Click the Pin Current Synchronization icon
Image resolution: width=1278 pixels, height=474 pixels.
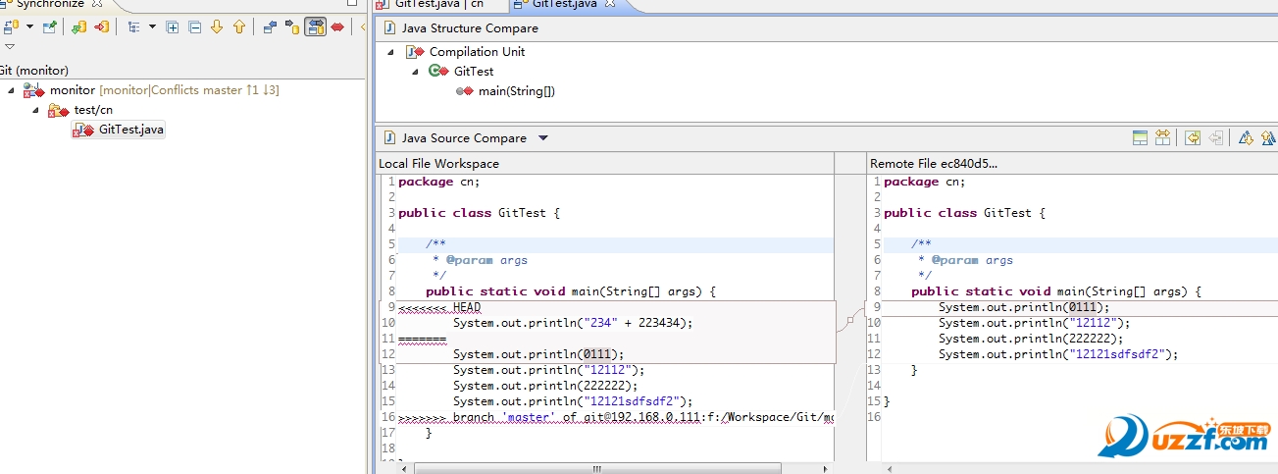tap(49, 27)
